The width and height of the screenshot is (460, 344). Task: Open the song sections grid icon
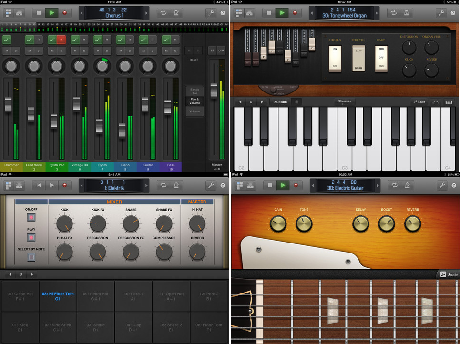tap(8, 12)
